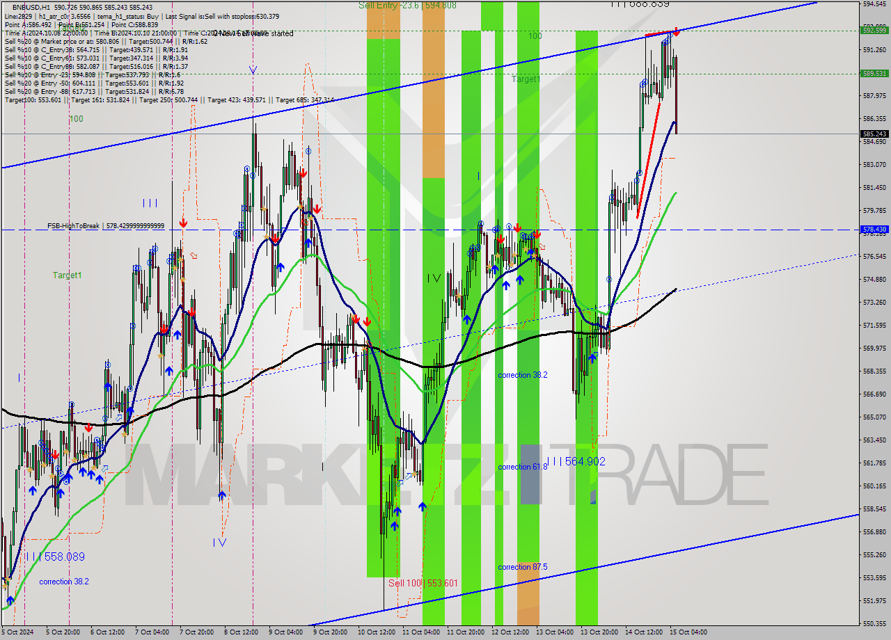Click the '7 Oct 20:00' time axis label
The image size is (891, 640).
coord(197,632)
